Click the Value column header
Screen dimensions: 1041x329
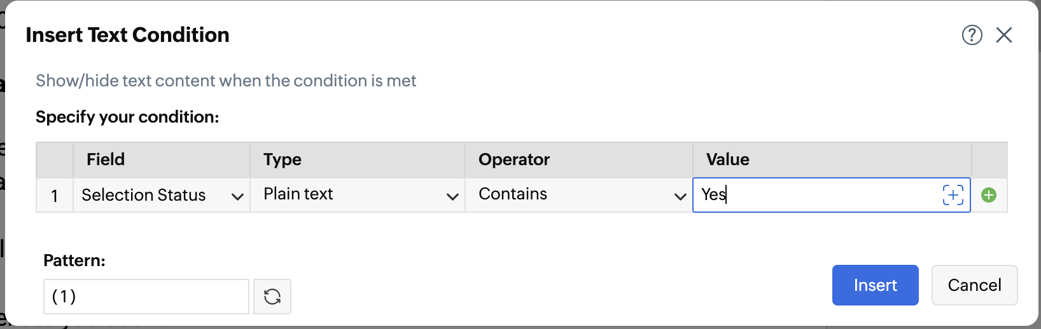click(x=727, y=159)
